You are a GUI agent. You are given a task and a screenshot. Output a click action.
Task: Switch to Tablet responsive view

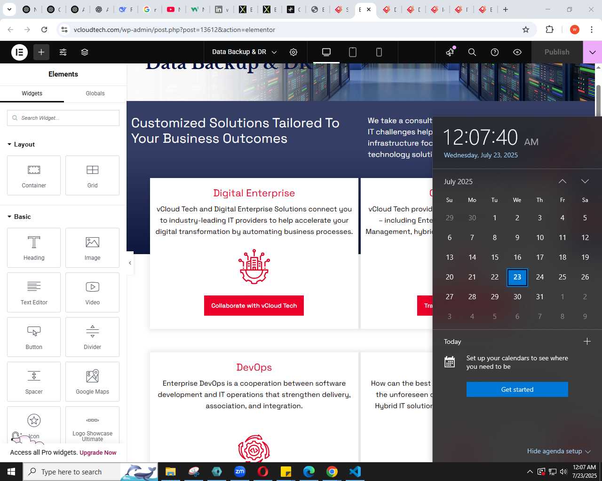point(353,52)
